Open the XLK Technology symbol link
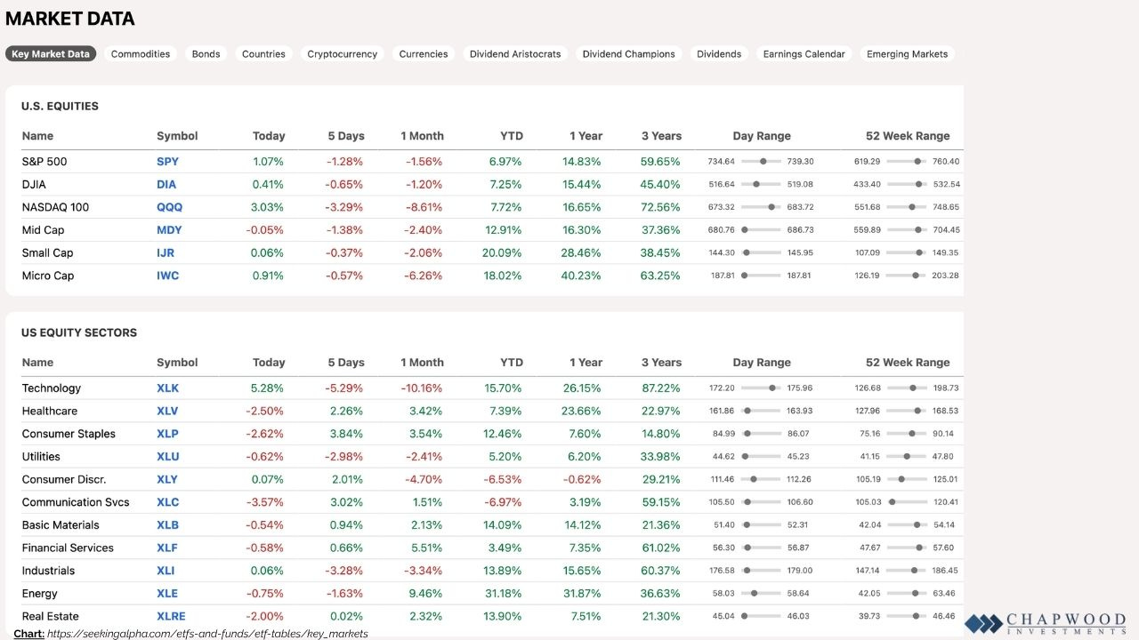Viewport: 1139px width, 640px height. coord(168,388)
